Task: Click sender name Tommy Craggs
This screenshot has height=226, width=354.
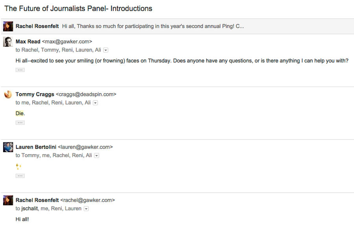Action: 35,94
